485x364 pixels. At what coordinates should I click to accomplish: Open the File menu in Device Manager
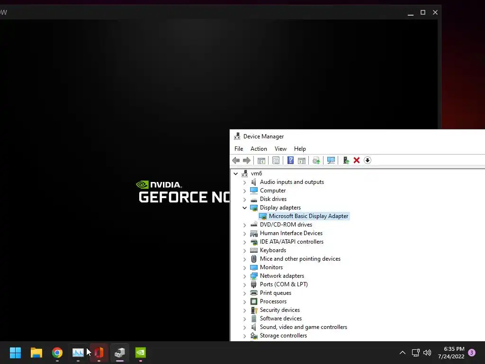coord(239,149)
